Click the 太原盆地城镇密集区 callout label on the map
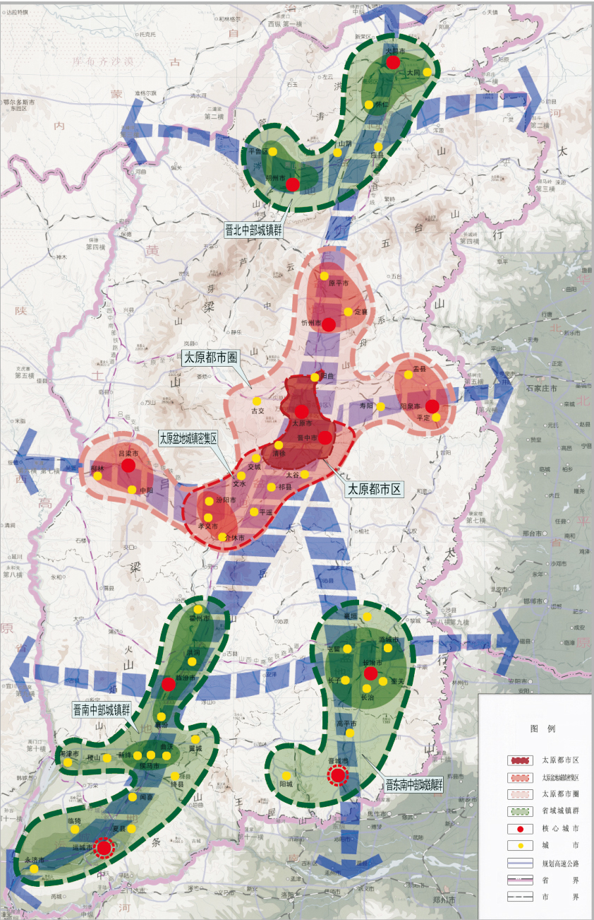Viewport: 594px width, 920px height. [188, 438]
